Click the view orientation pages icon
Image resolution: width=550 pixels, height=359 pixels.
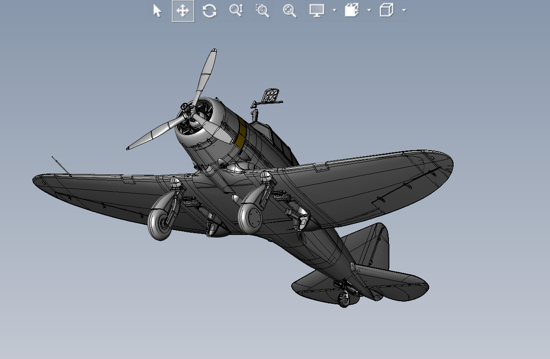click(351, 11)
